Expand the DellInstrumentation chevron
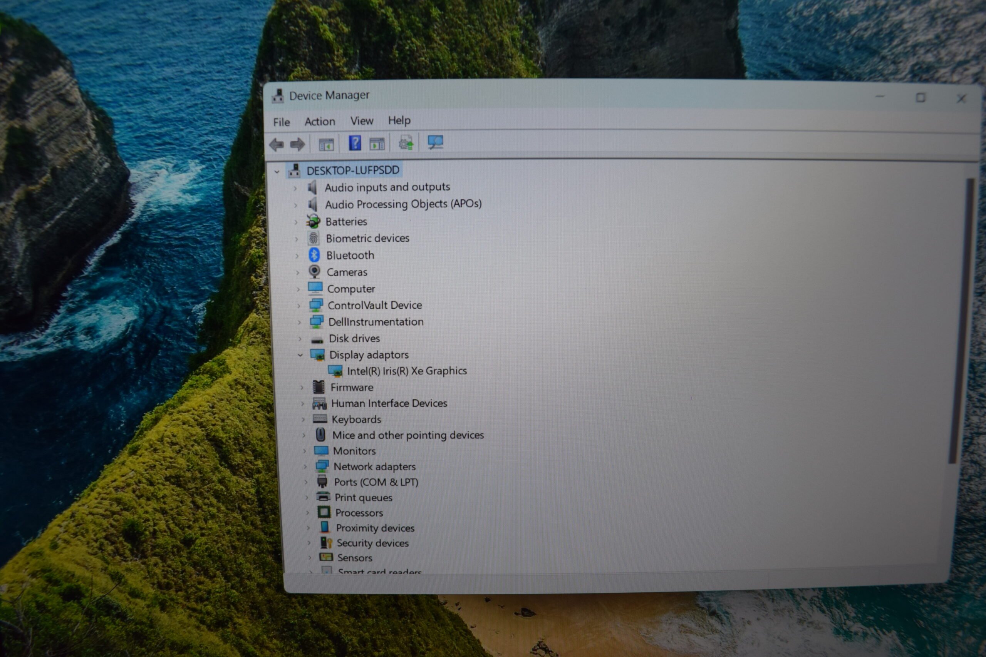 tap(299, 322)
